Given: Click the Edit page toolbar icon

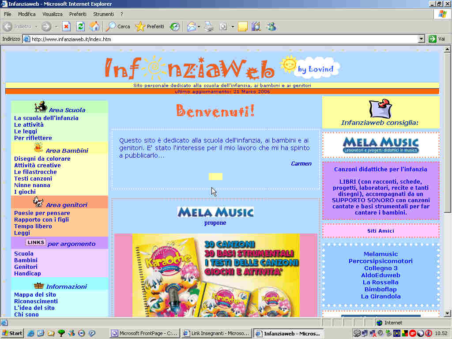Looking at the screenshot, I should coord(223,26).
